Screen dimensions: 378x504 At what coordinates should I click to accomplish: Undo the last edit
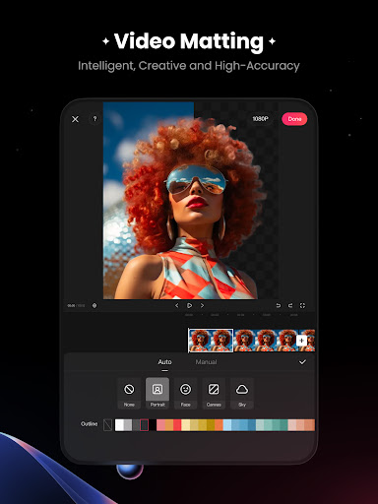point(279,305)
